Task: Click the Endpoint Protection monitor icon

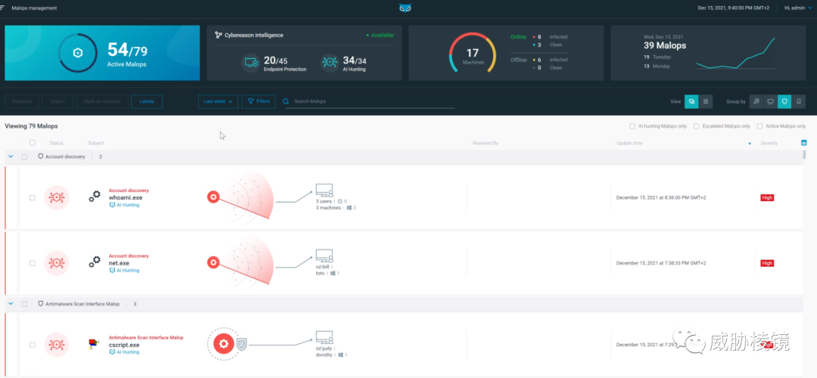Action: [x=250, y=63]
